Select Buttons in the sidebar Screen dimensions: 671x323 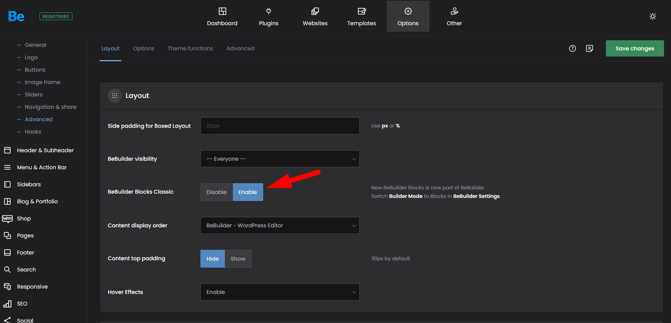(x=35, y=70)
